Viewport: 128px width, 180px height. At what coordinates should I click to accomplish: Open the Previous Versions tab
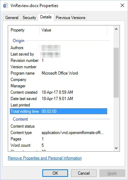click(71, 18)
